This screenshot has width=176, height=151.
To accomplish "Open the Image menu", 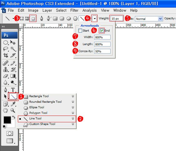I will 33,11.
